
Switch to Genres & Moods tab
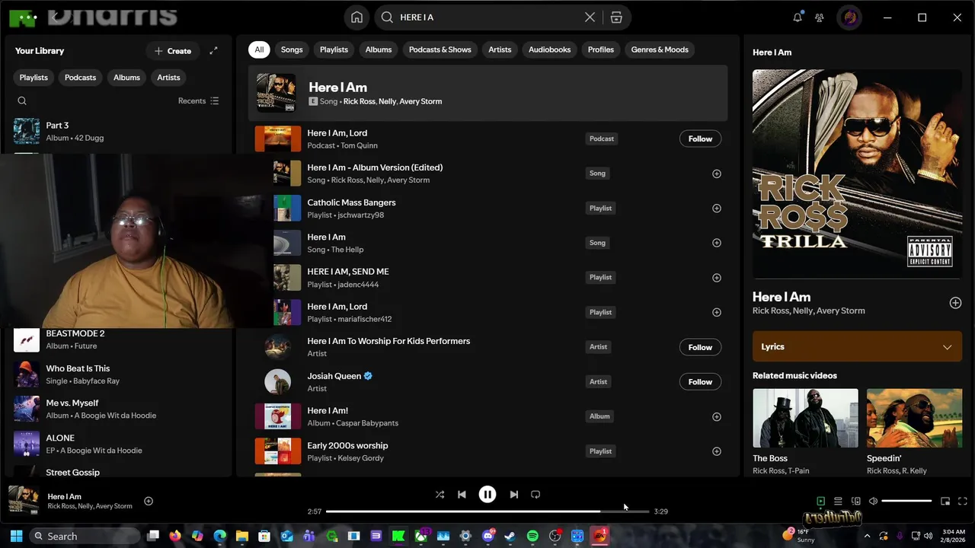pos(660,49)
